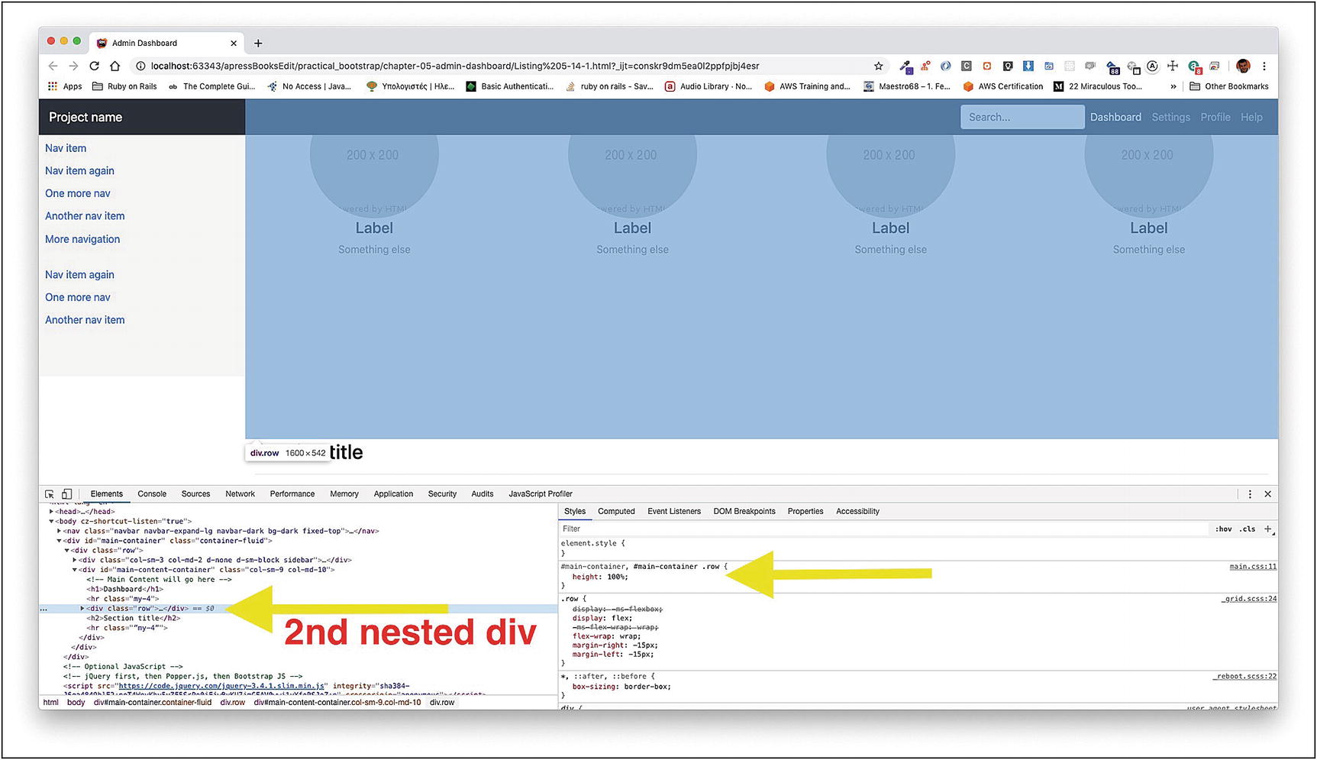Open the Chrome Apps shortcut in bookmarks bar

pos(65,86)
